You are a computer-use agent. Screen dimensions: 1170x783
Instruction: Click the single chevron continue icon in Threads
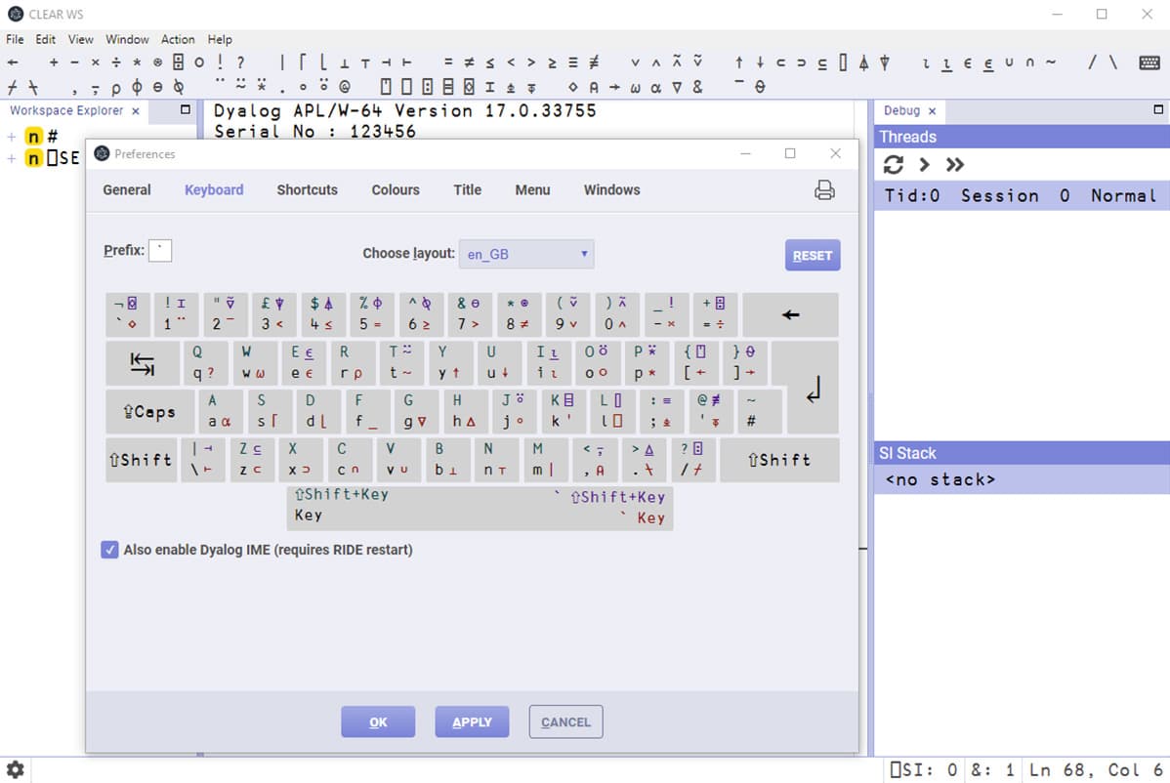924,165
